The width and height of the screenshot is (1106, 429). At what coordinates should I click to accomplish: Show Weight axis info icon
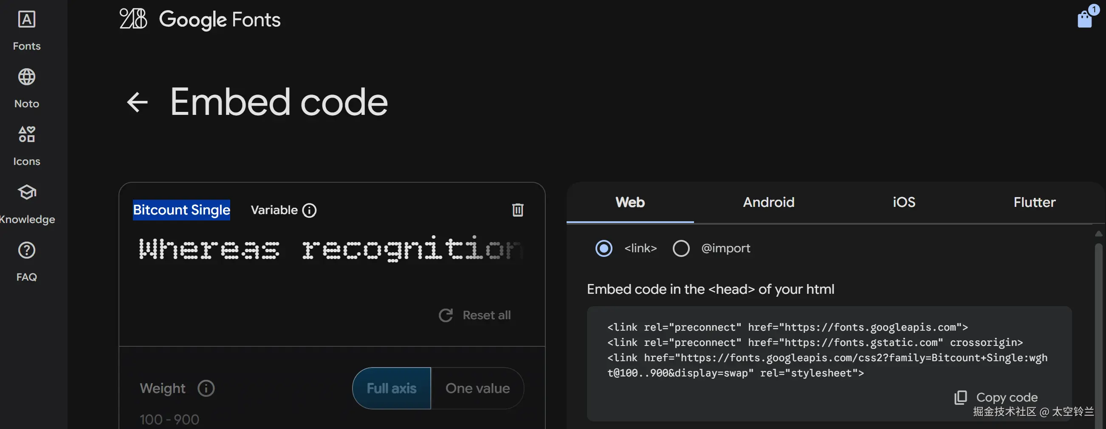click(x=206, y=388)
